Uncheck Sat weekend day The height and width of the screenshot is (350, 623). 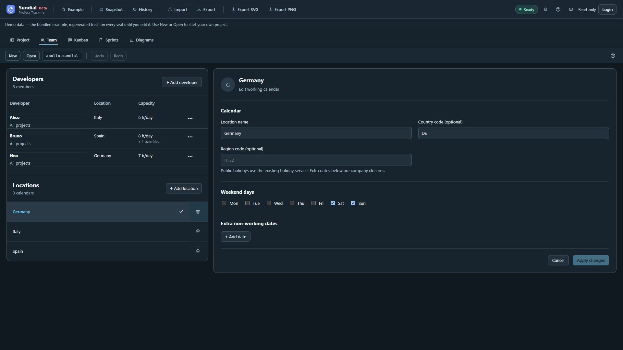pyautogui.click(x=333, y=203)
